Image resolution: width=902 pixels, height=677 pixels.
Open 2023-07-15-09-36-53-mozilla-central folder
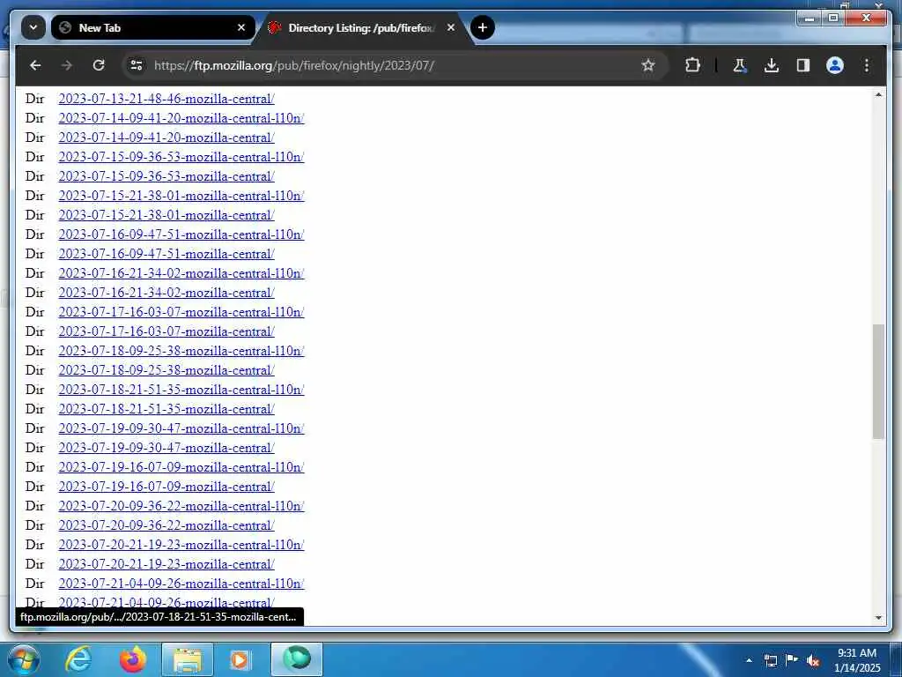[166, 176]
